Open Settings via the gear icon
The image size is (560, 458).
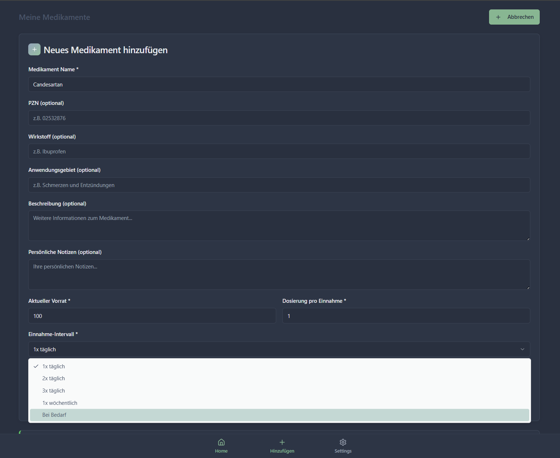343,442
